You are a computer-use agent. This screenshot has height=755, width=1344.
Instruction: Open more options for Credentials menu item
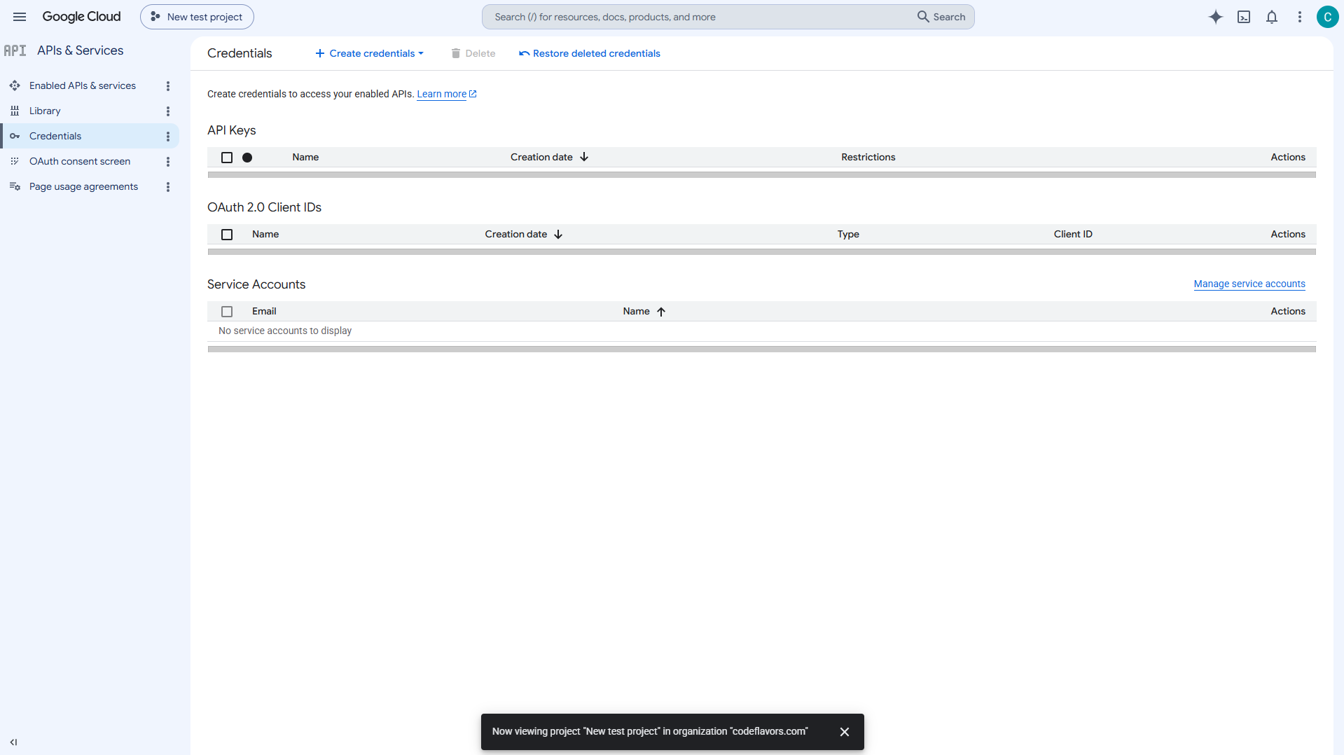168,136
